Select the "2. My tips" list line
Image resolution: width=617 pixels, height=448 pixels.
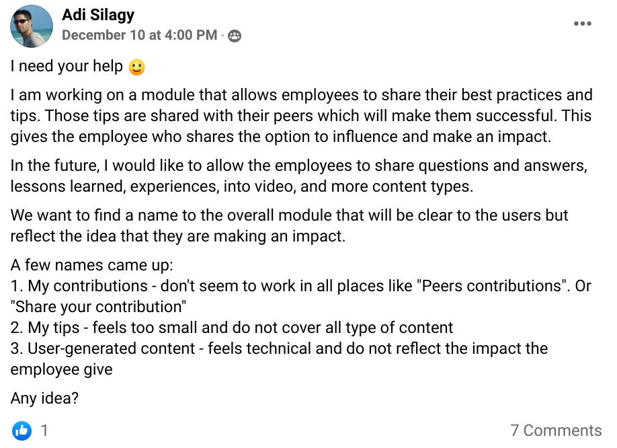click(x=232, y=328)
